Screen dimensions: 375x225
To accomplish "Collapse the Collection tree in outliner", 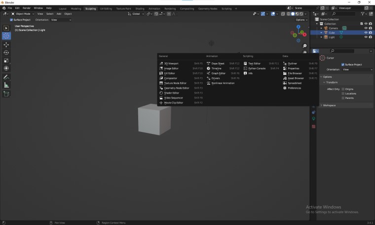I will (x=317, y=24).
